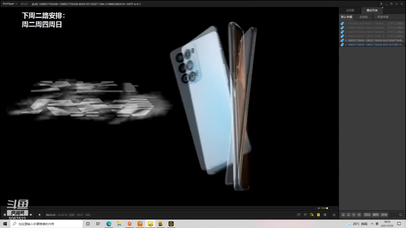Open the weather widget showing 26°C
The image size is (406, 228).
(x=357, y=224)
